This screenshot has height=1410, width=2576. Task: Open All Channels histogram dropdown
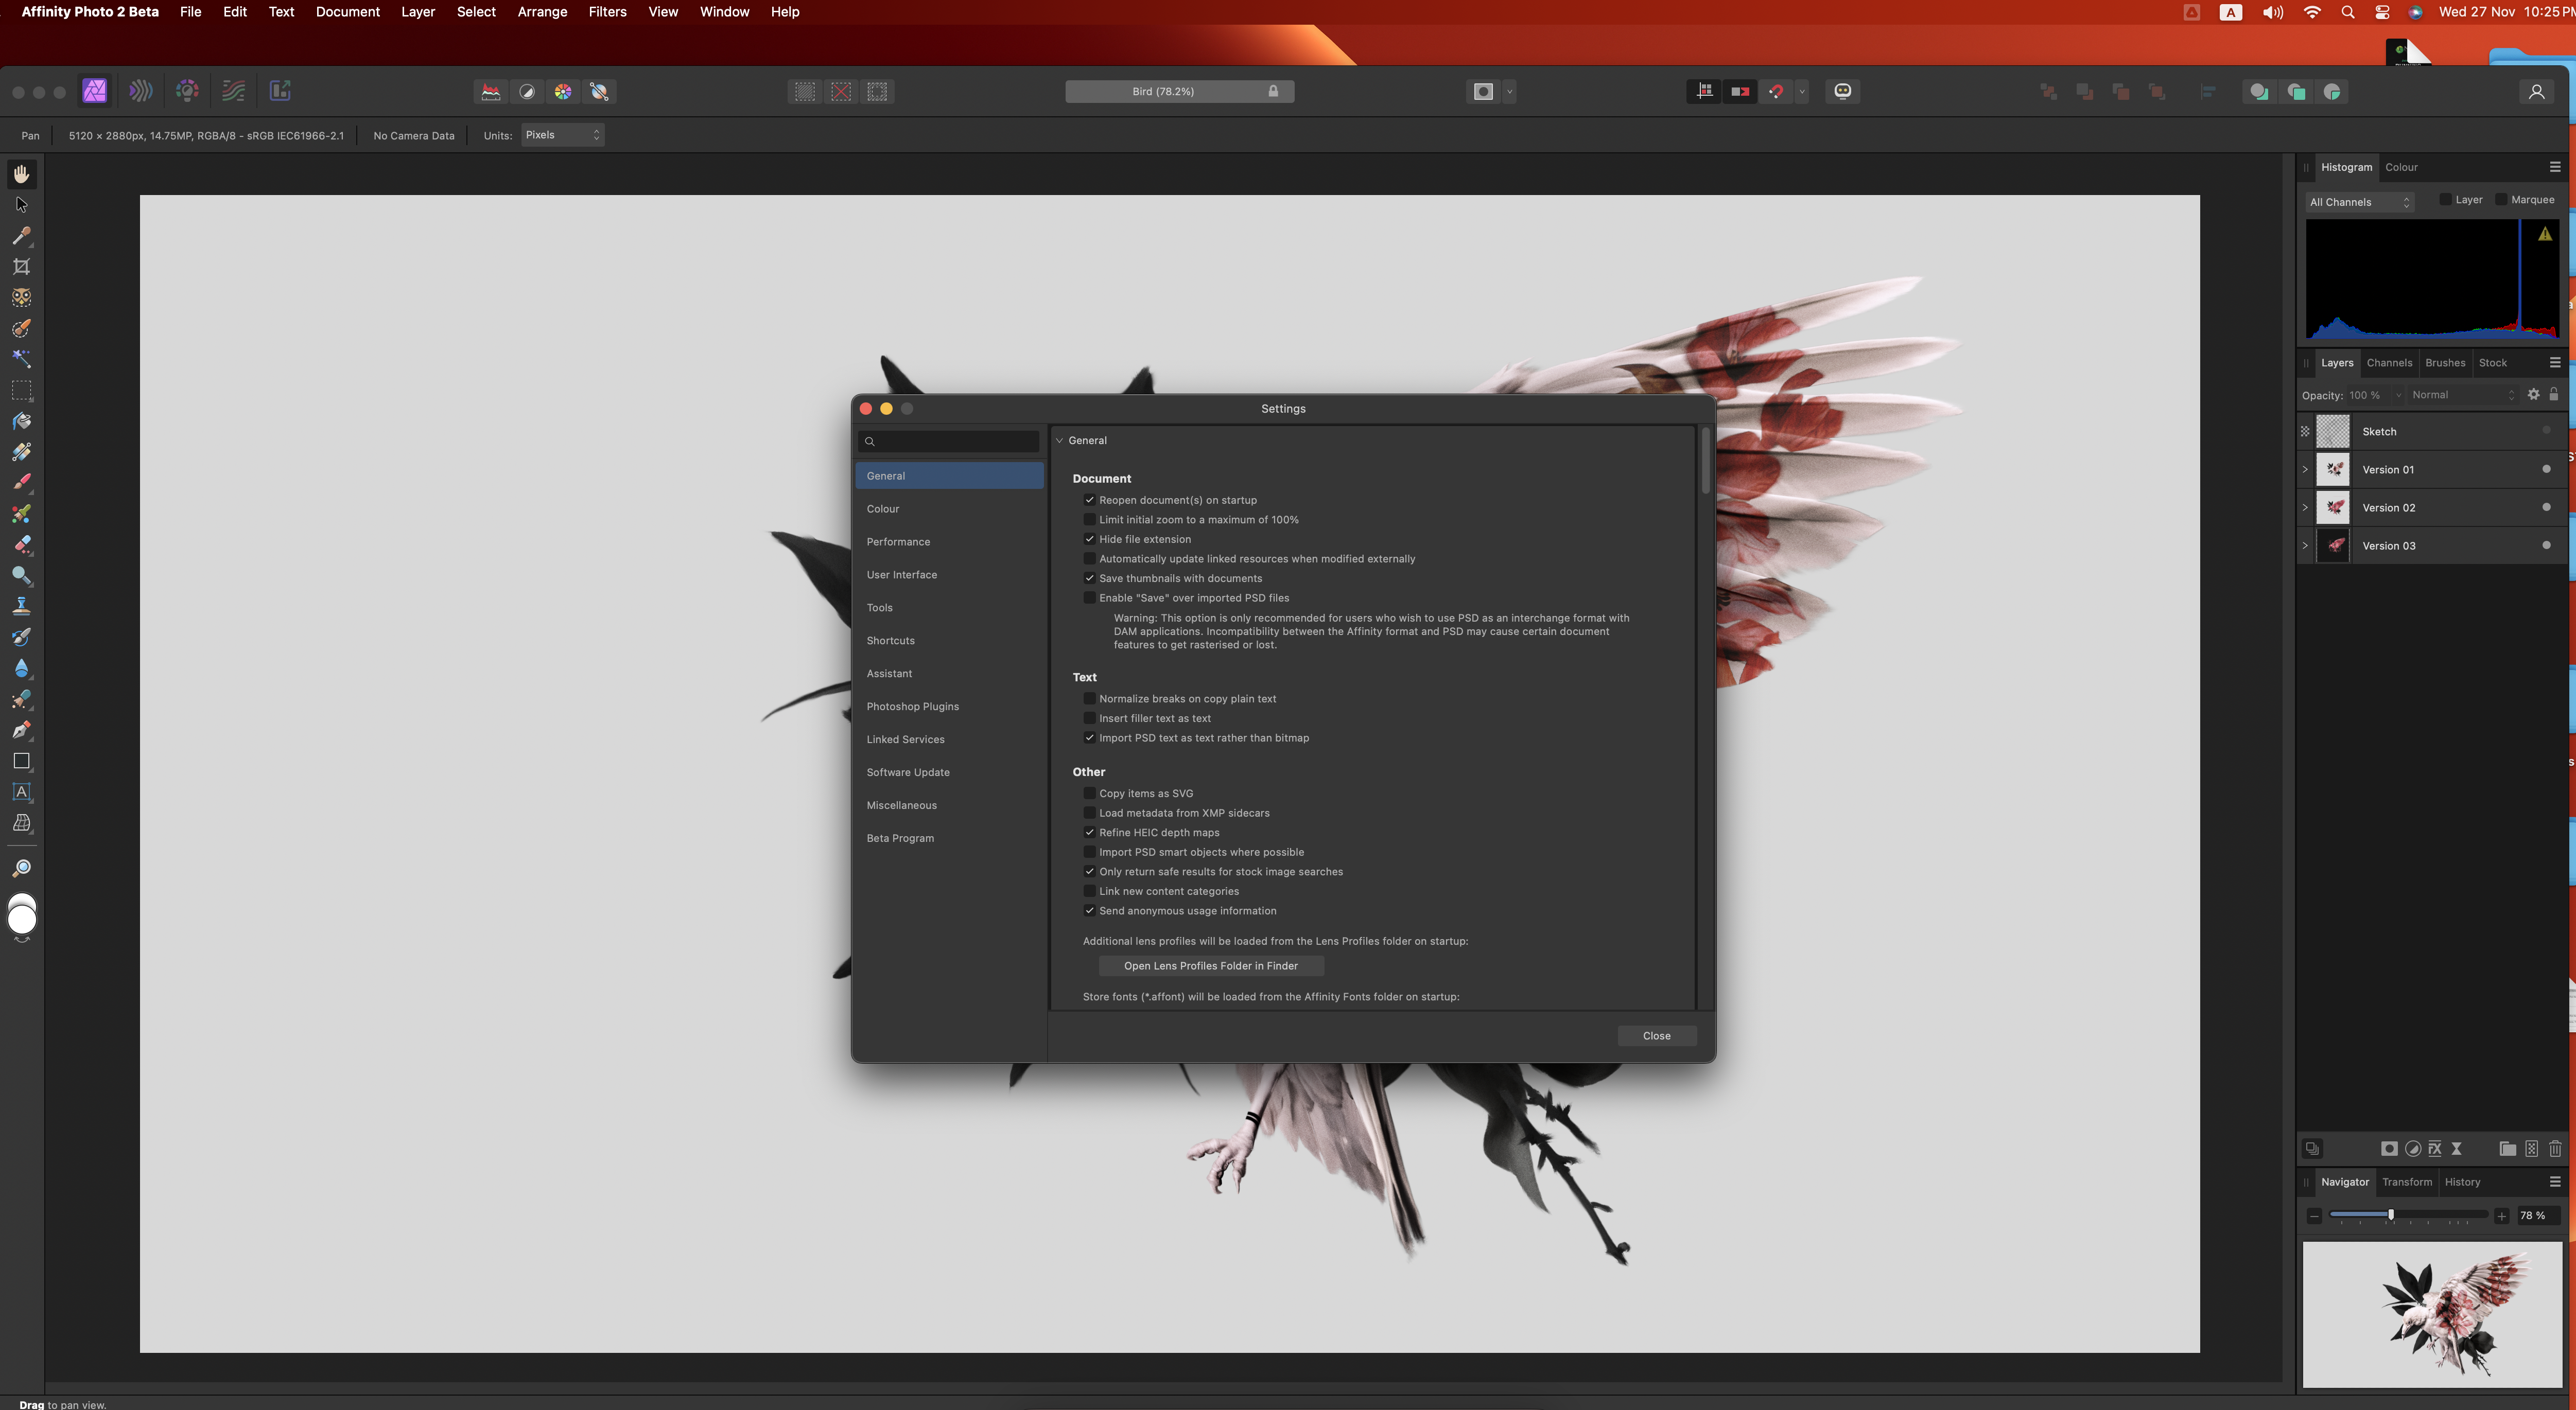(x=2359, y=202)
